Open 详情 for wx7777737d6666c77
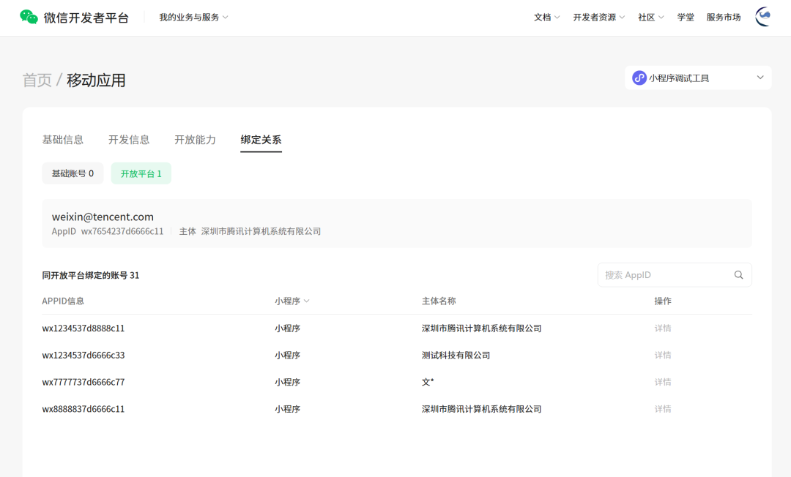 click(x=663, y=383)
